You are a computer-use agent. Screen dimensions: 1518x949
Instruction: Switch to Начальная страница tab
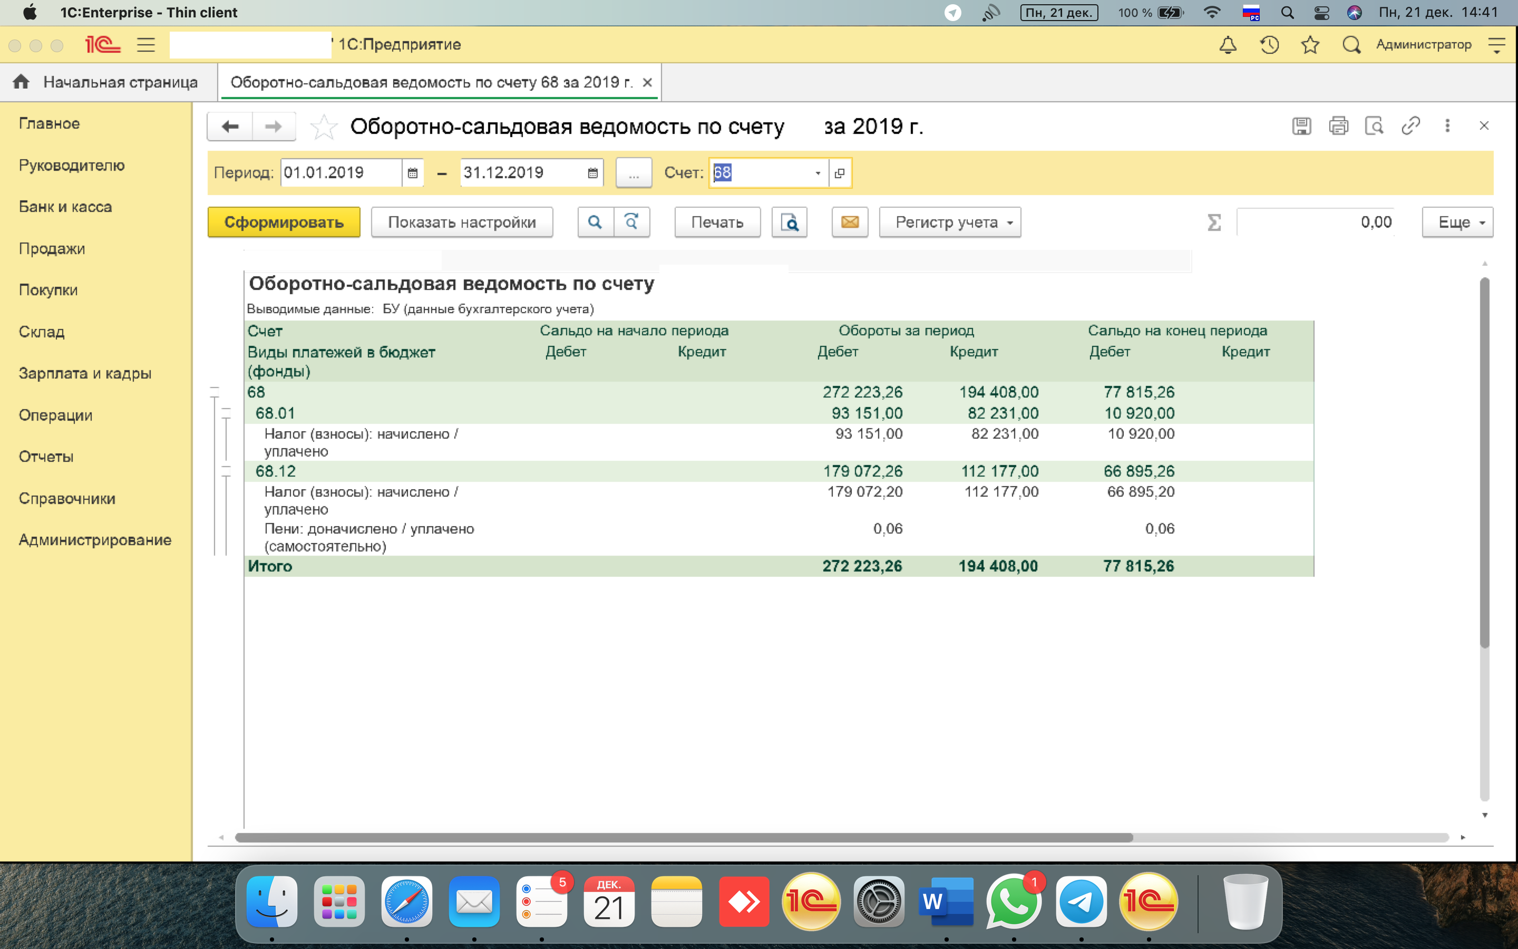coord(109,82)
